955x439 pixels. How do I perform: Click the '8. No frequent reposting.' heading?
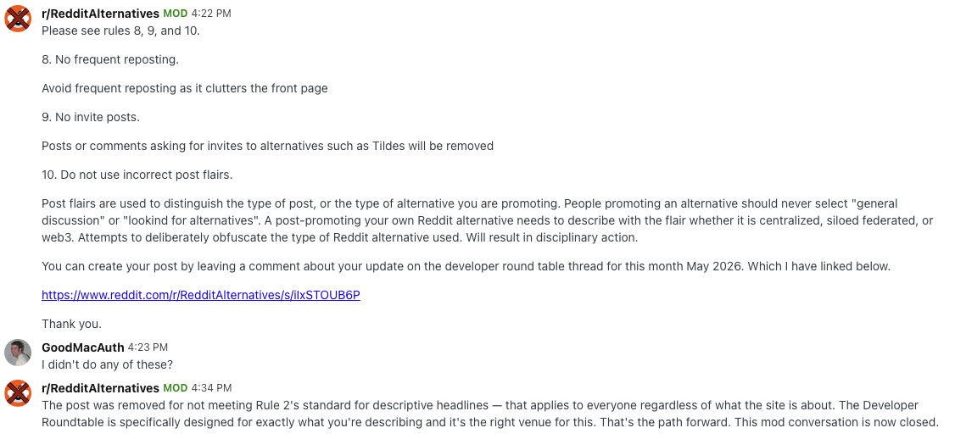(x=110, y=59)
